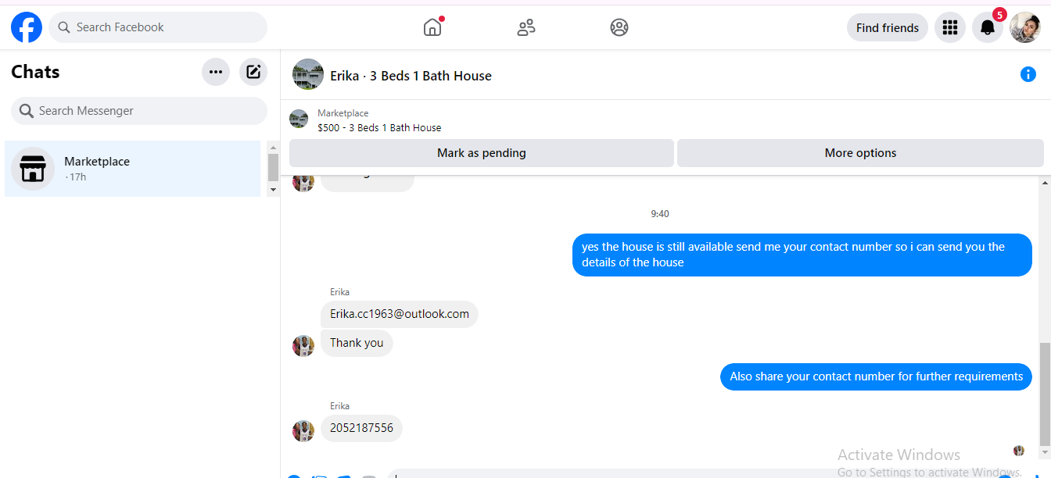Show conversation information blue info icon
Image resolution: width=1051 pixels, height=478 pixels.
point(1028,74)
